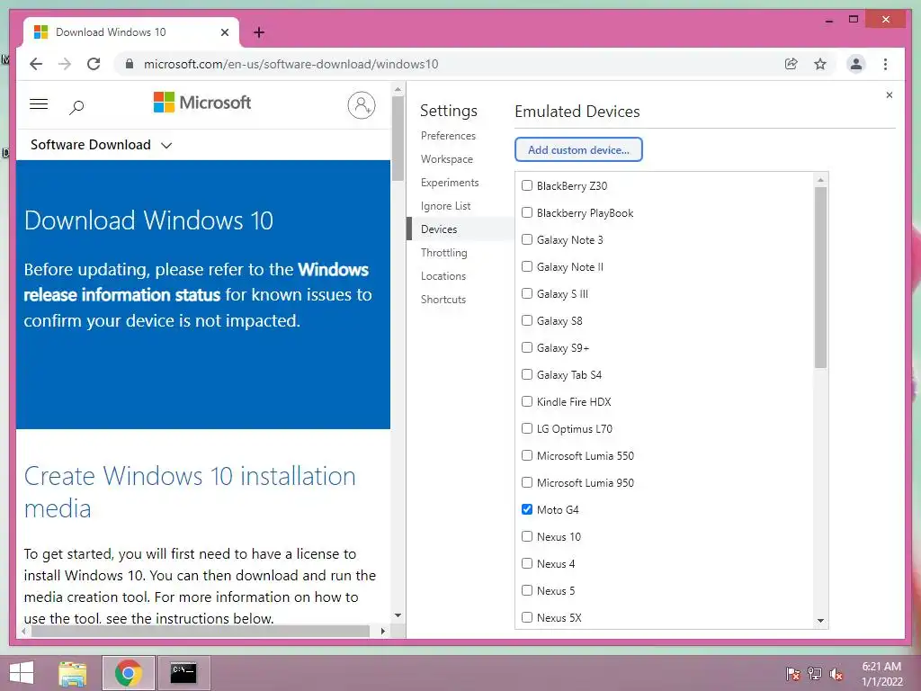The image size is (921, 691).
Task: Click the network tray icon
Action: click(x=815, y=674)
